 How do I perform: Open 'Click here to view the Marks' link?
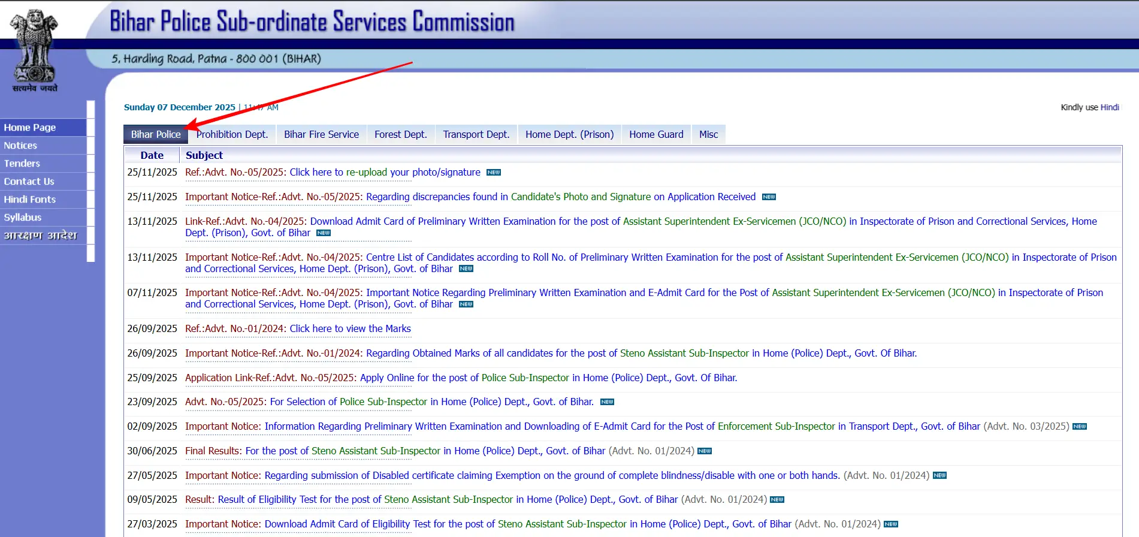[350, 328]
